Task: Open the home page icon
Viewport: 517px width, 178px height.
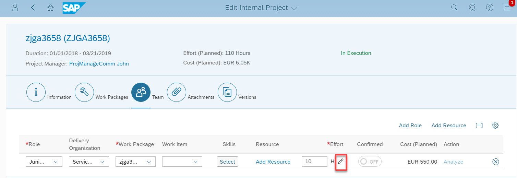Action: pyautogui.click(x=50, y=8)
